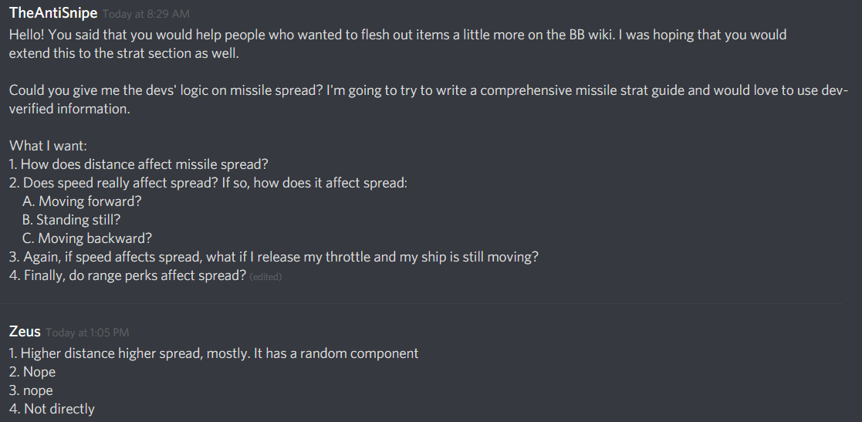
Task: Click Zeus's "4. Not directly" answer
Action: click(x=52, y=409)
